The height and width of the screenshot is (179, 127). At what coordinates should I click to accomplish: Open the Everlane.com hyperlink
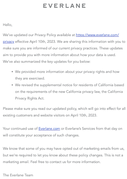[x=49, y=129]
